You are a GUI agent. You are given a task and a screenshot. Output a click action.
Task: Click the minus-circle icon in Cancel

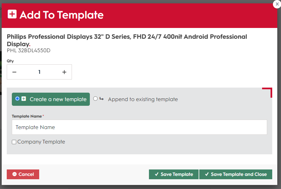tap(15, 174)
